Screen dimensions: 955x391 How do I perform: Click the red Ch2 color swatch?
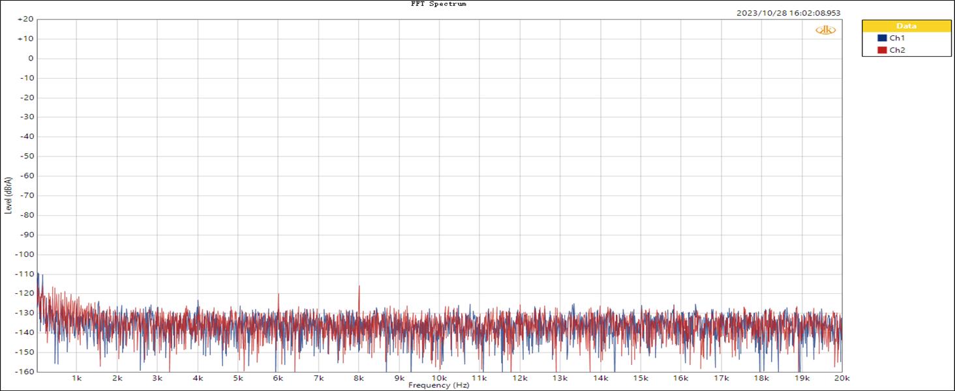pyautogui.click(x=882, y=50)
